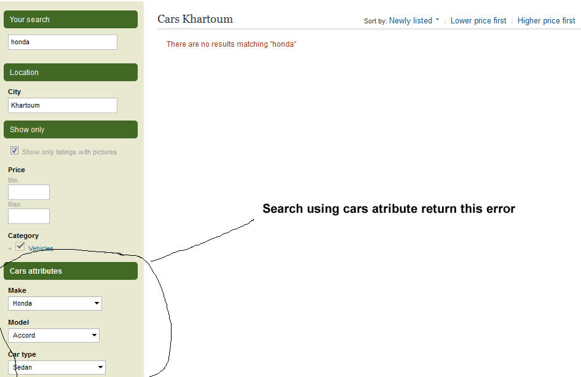Toggle 'Show only listings with pictures' checkbox
The height and width of the screenshot is (377, 581).
[x=15, y=151]
